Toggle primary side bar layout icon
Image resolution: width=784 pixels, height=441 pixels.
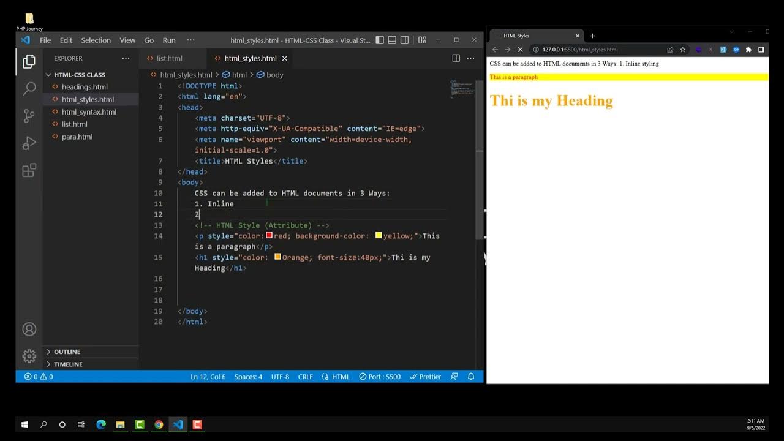[x=380, y=40]
